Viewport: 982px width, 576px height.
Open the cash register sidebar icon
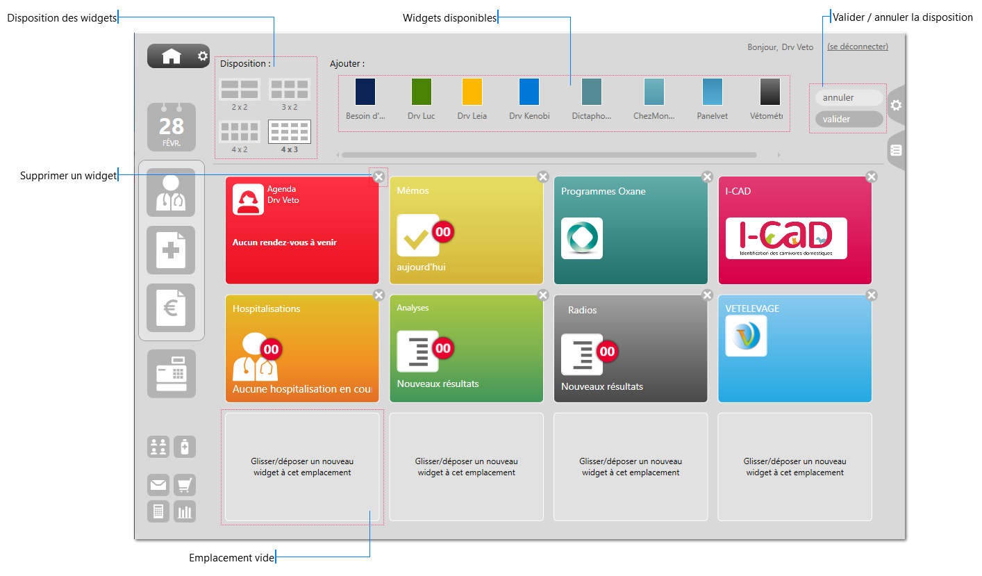click(171, 374)
